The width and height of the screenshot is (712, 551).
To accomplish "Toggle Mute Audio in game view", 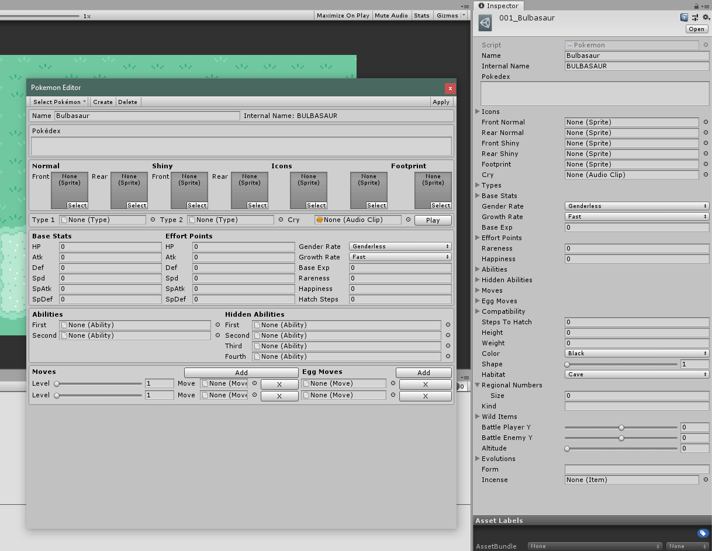I will tap(391, 16).
